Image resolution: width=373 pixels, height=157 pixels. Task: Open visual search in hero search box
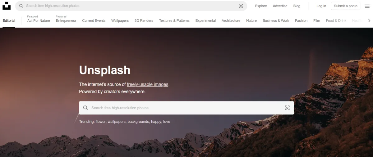coord(287,108)
